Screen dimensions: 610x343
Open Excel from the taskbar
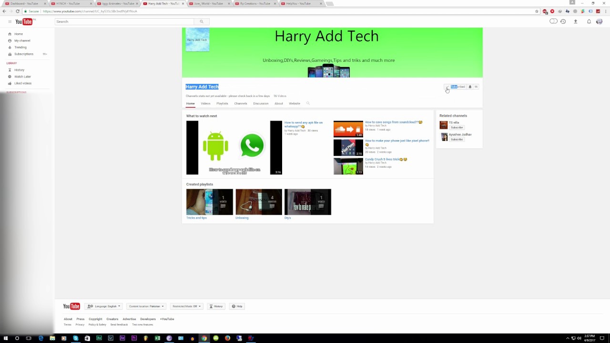[157, 338]
